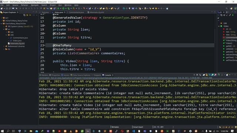
Task: Toggle console Word Wrap
Action: tap(210, 75)
